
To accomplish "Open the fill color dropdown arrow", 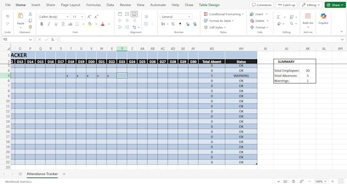I will (x=96, y=24).
